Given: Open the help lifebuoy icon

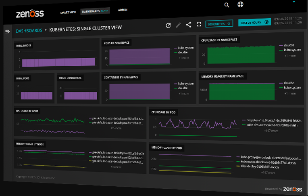Looking at the screenshot, I should tap(241, 5).
